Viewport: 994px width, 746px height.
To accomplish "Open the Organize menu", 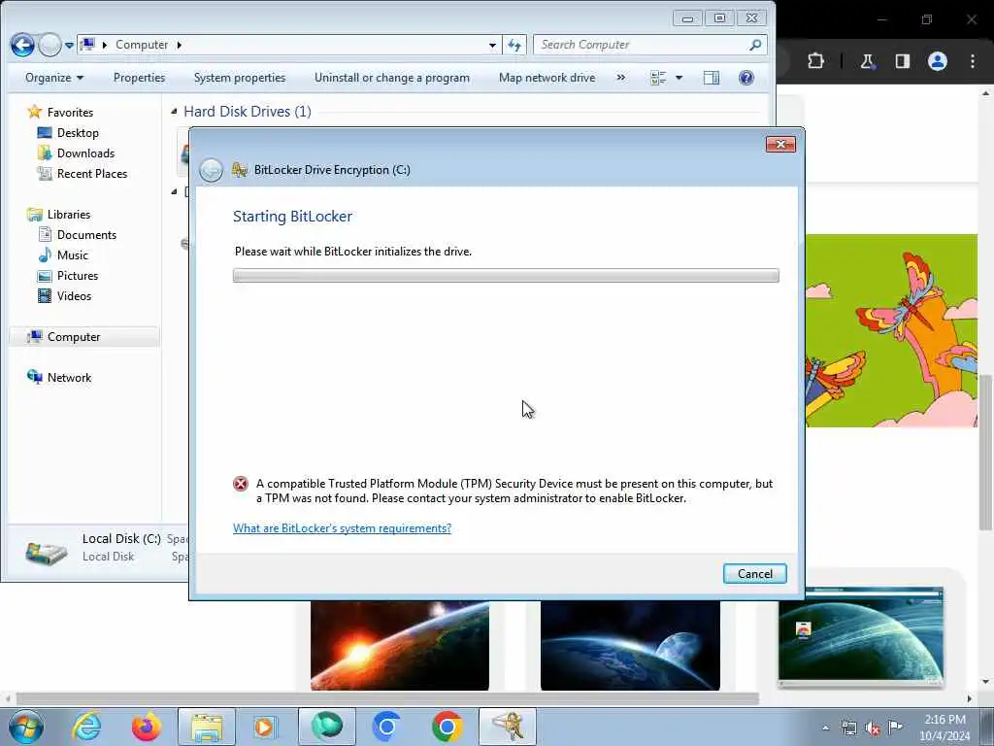I will tap(54, 78).
